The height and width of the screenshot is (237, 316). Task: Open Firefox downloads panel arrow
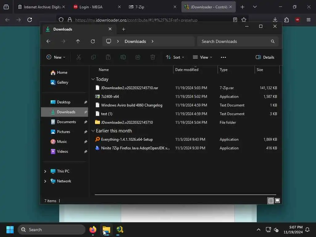pyautogui.click(x=275, y=20)
